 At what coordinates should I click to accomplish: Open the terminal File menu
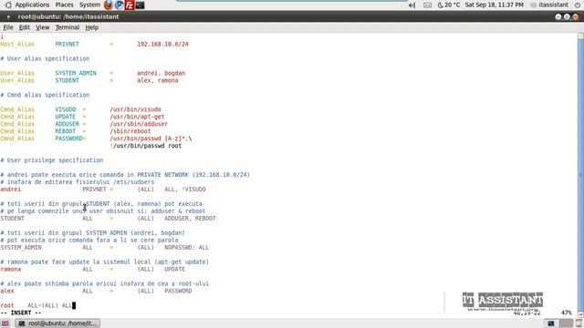[x=8, y=27]
